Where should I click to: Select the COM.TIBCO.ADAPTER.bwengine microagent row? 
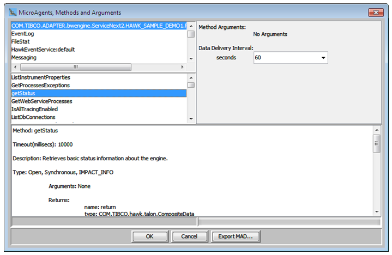99,26
